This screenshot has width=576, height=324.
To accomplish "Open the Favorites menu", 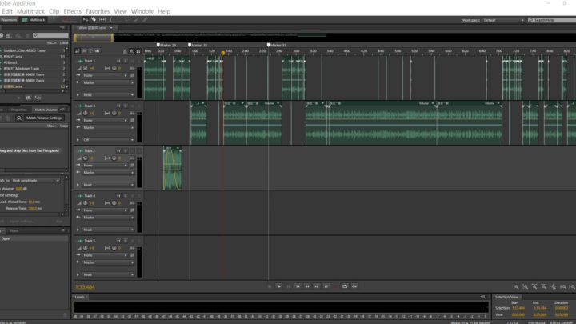I will click(98, 11).
